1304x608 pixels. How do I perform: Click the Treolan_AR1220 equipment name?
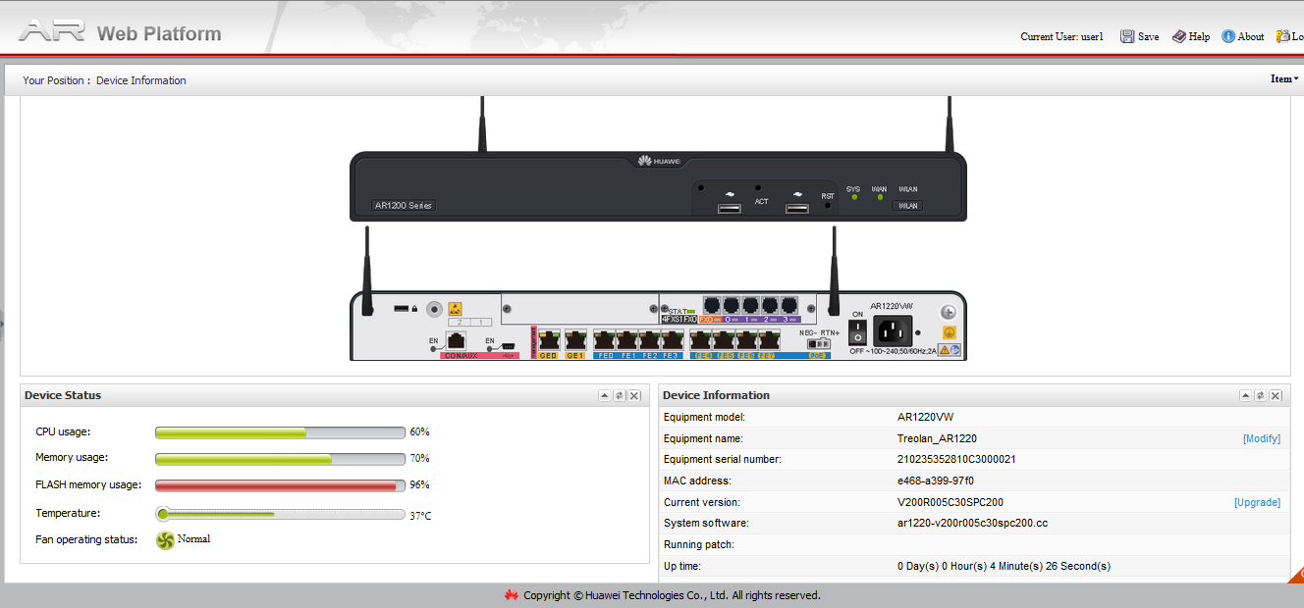pos(937,438)
